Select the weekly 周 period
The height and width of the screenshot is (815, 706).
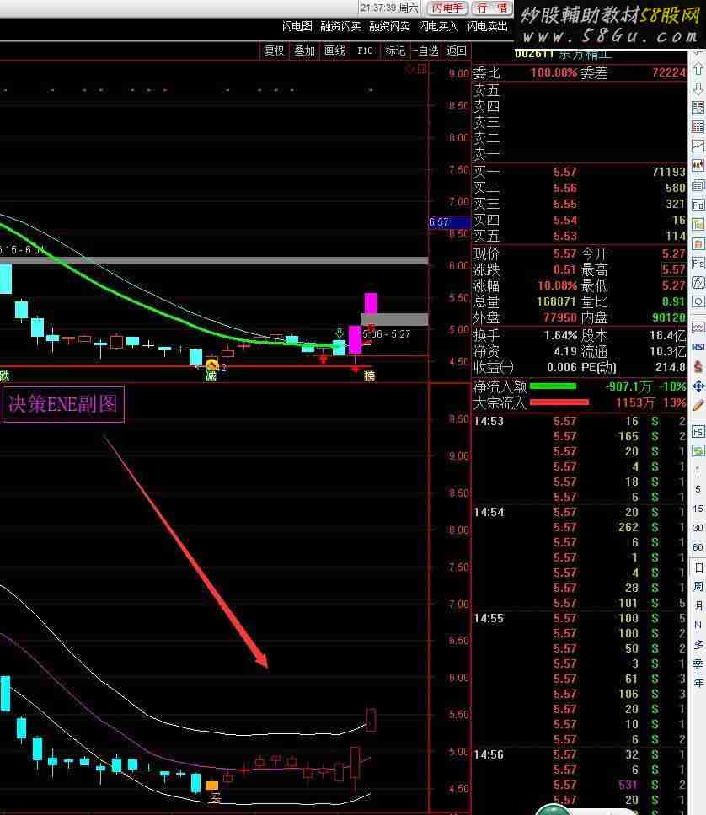coord(698,586)
